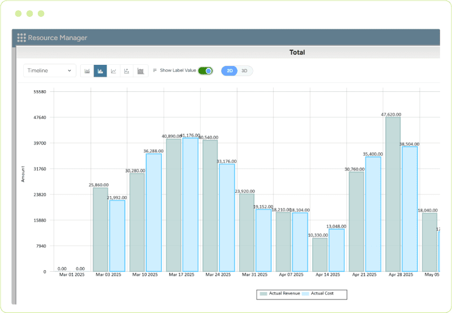Click the 25,860.00 data label
Screen dimensions: 452x313
99,185
